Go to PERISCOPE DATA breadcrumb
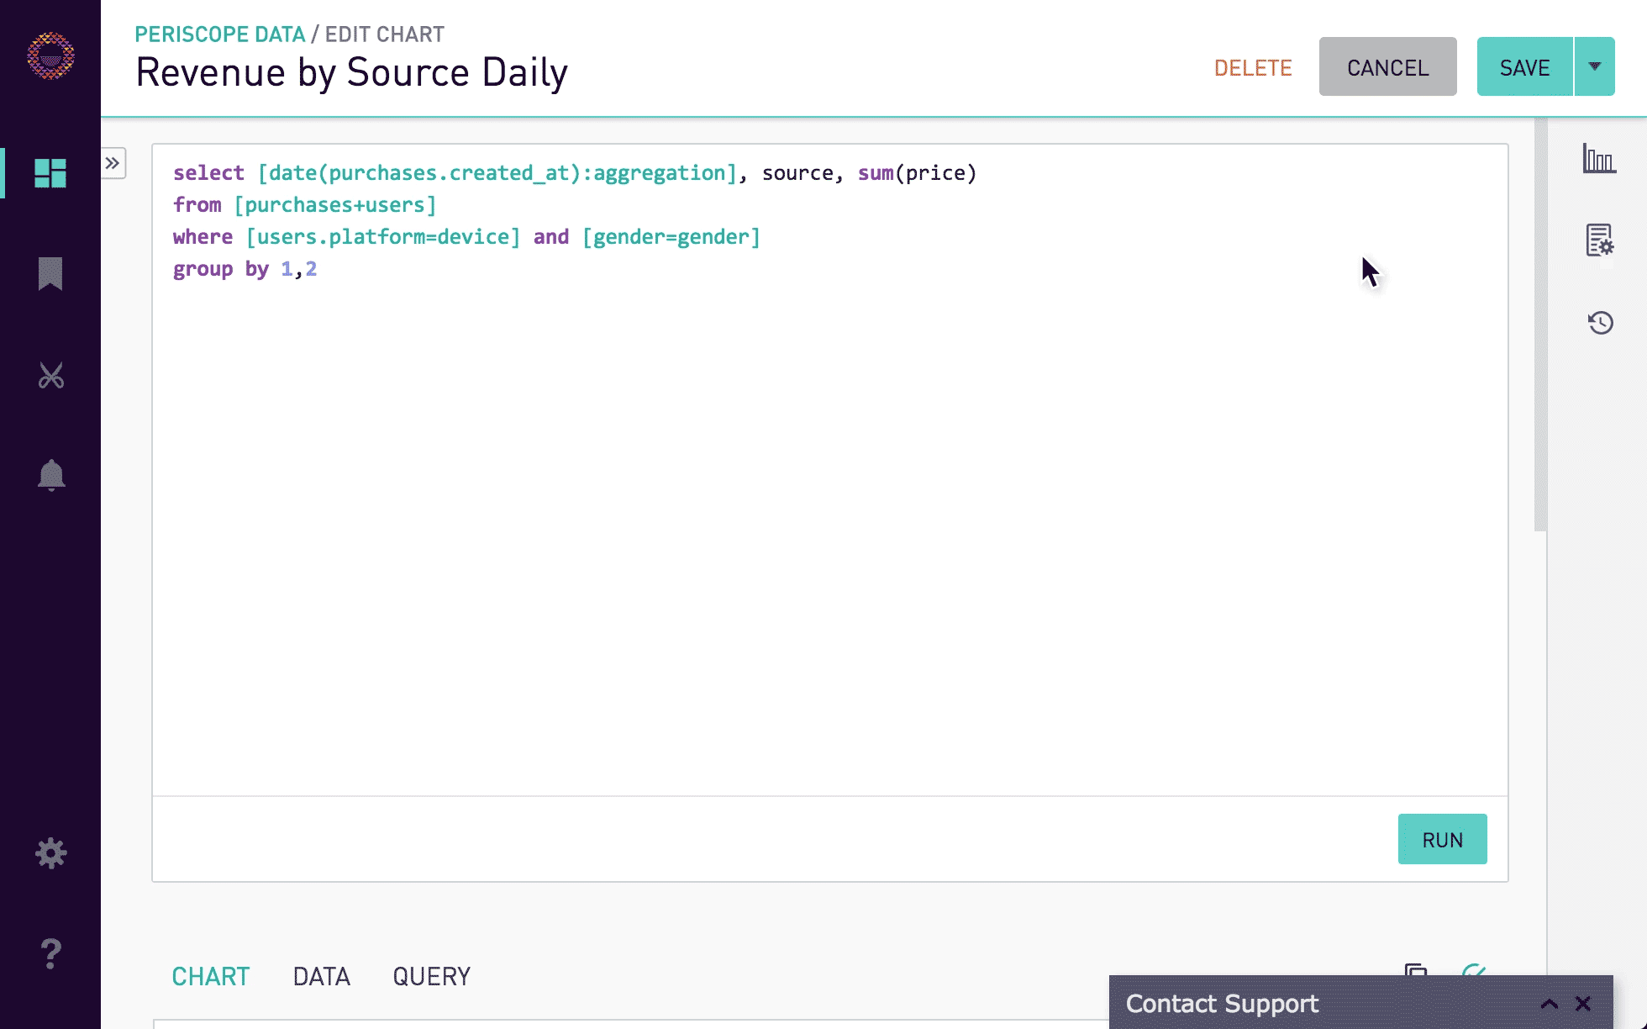 [x=220, y=34]
